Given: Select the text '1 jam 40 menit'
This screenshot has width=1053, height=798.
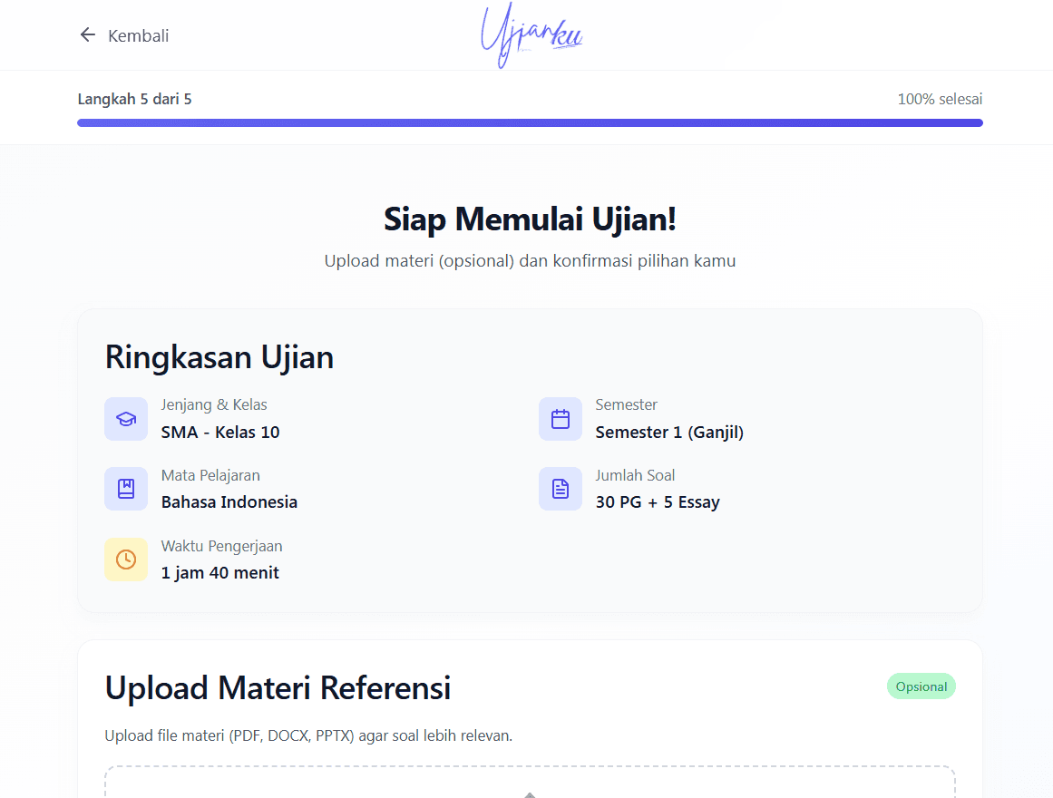Looking at the screenshot, I should pyautogui.click(x=219, y=572).
